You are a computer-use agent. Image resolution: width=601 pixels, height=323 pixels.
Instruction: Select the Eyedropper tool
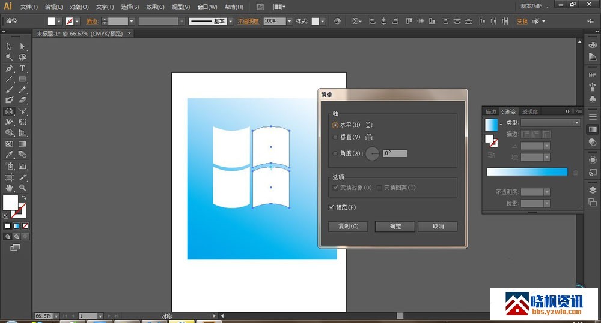coord(9,155)
